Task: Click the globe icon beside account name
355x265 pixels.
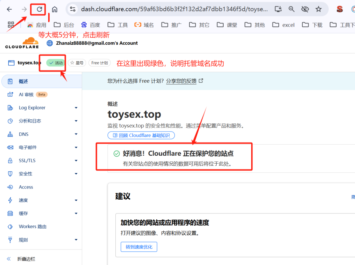Action: (x=50, y=43)
